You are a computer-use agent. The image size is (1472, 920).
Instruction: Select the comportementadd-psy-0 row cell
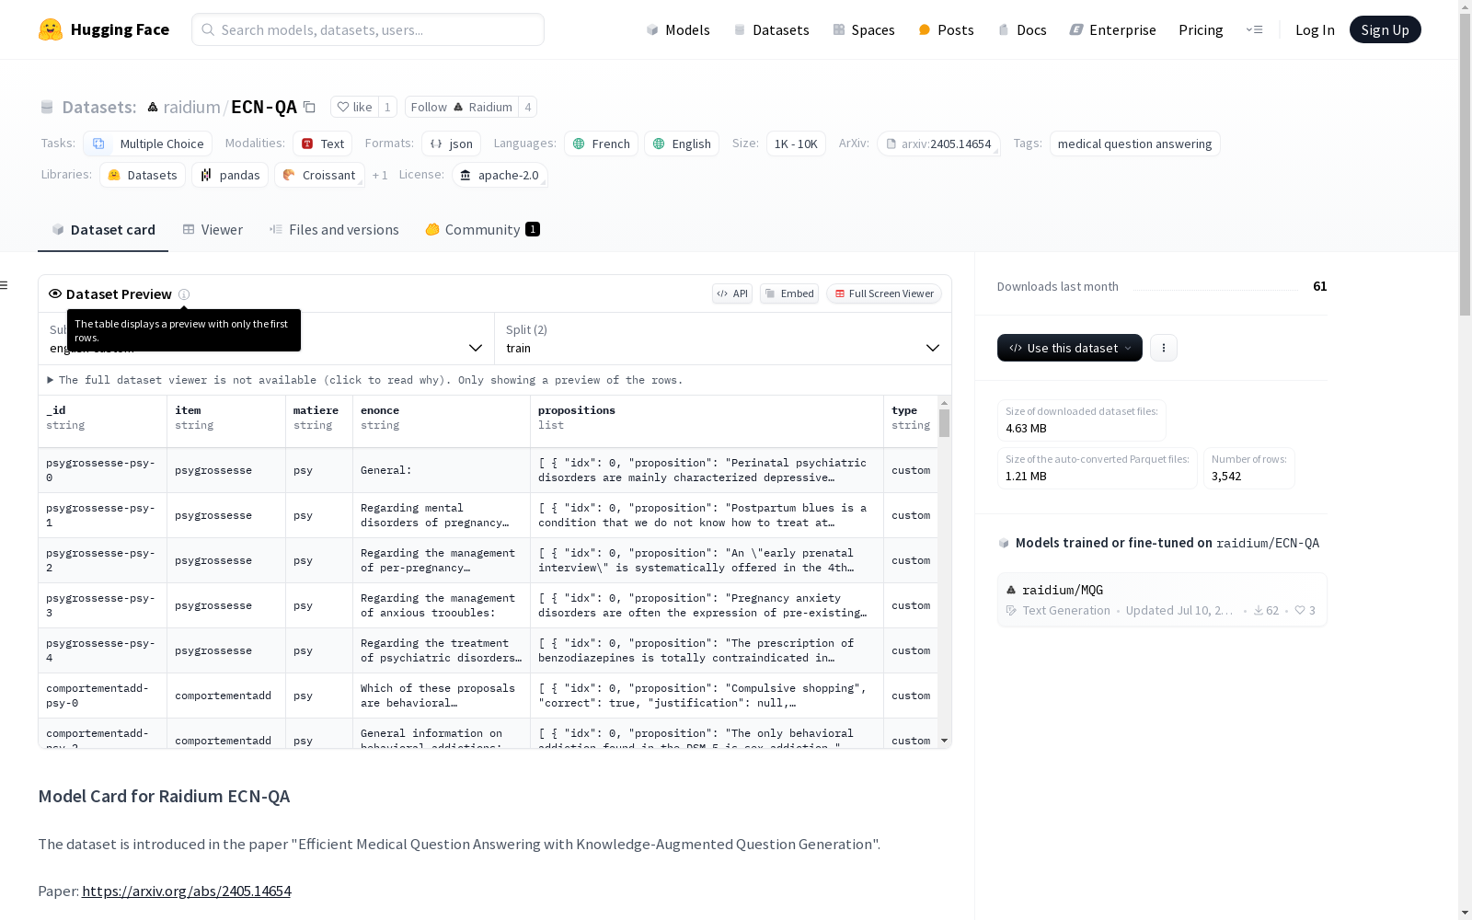tap(102, 696)
